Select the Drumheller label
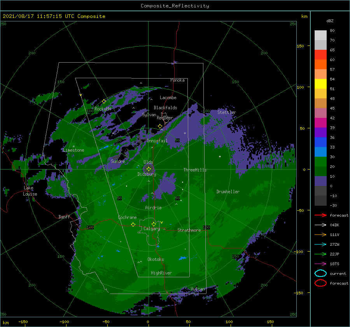The image size is (350, 327). (228, 192)
